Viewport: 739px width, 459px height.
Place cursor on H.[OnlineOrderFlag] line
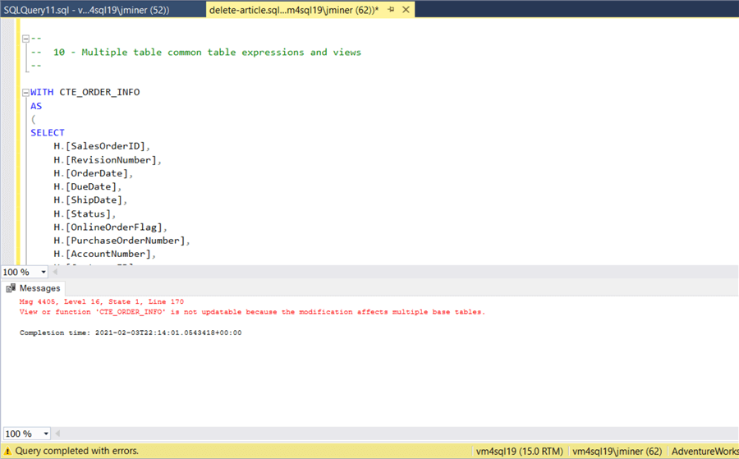click(x=110, y=227)
